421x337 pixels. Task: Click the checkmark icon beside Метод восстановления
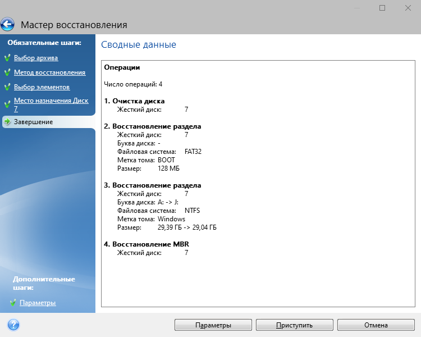[x=7, y=72]
